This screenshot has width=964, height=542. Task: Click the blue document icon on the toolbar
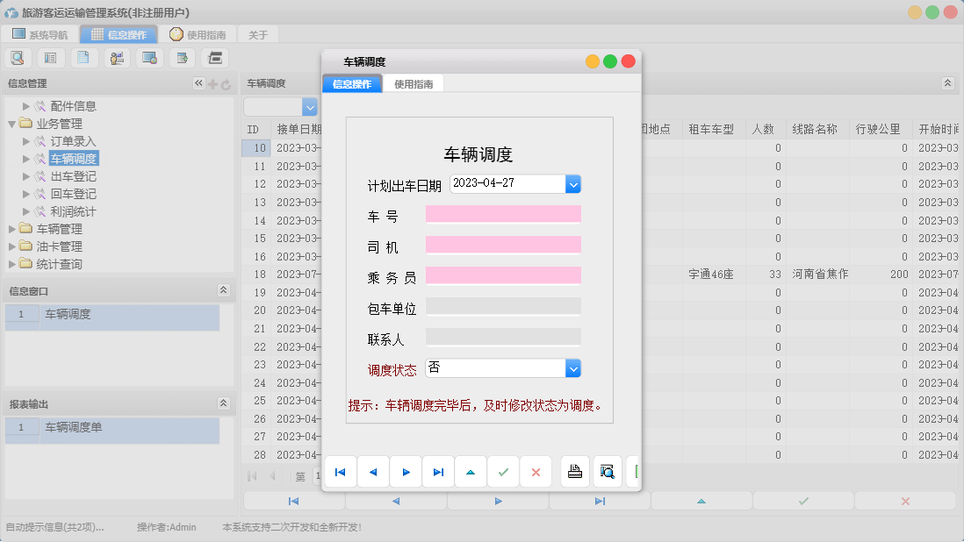pyautogui.click(x=83, y=57)
